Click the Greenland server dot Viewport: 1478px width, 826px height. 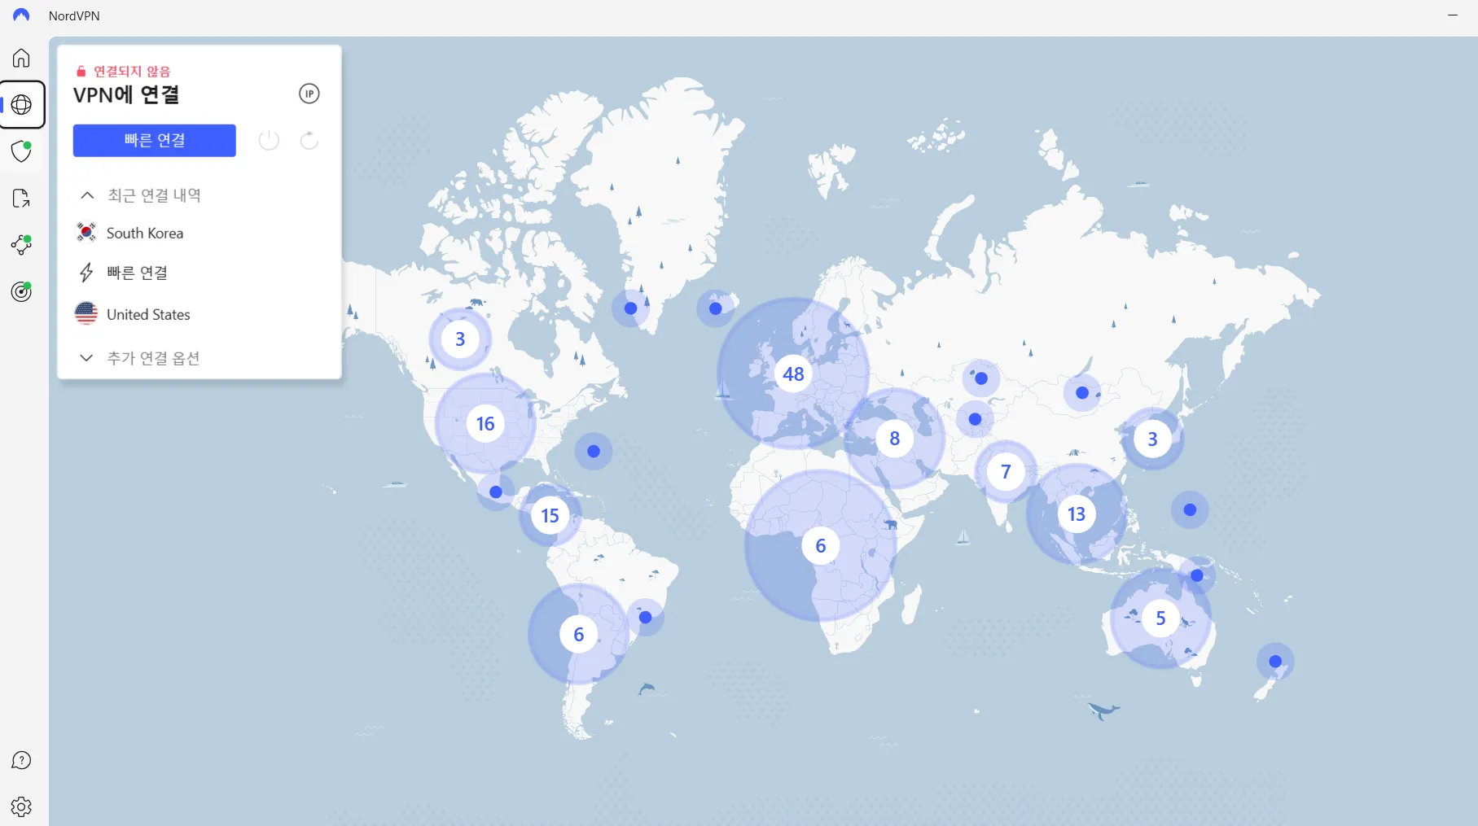[631, 308]
